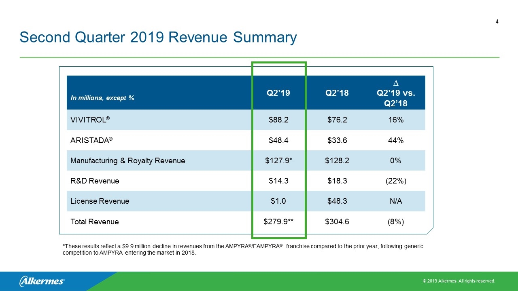
Task: Click ARISTADA change value 44%
Action: (396, 140)
